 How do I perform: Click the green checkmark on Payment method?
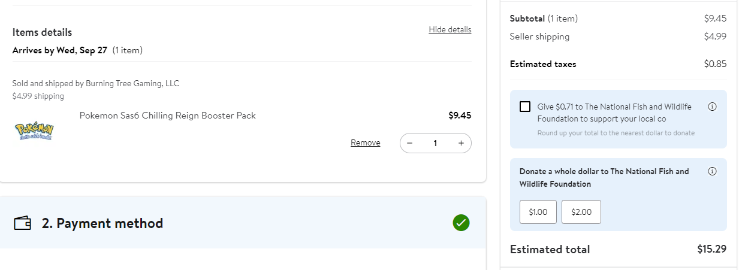pos(462,223)
